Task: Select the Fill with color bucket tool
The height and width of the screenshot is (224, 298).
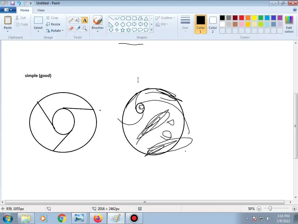Action: tap(78, 20)
